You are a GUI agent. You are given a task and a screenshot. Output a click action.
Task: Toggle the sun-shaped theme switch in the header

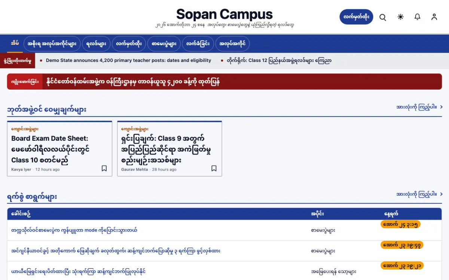(x=401, y=17)
